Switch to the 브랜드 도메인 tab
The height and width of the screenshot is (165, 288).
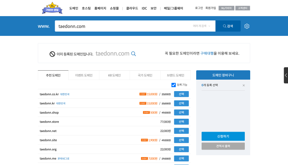175,75
